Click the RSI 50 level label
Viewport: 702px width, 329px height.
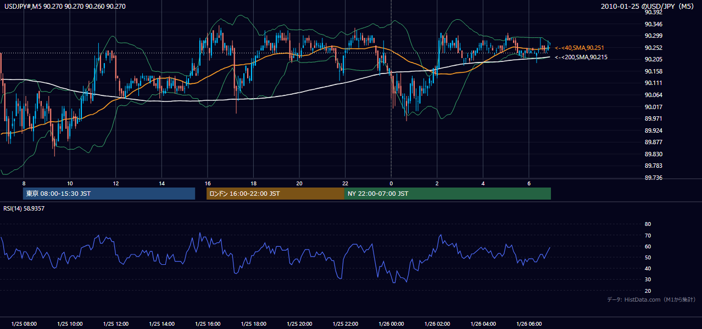[648, 257]
